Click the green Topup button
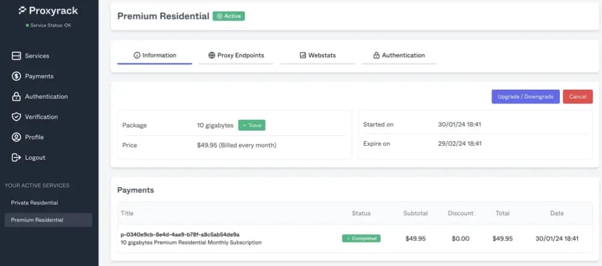The width and height of the screenshot is (602, 266). 252,125
